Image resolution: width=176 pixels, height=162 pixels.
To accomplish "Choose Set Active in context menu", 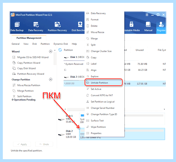I will (x=104, y=89).
